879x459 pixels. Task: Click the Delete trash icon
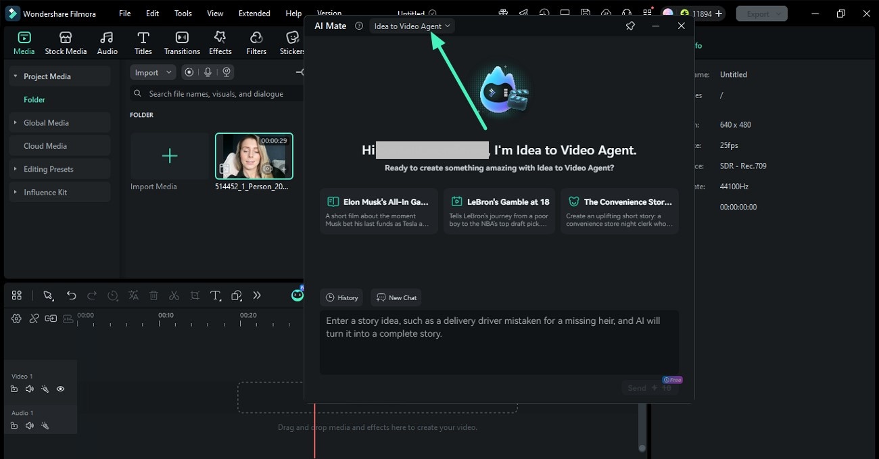(153, 295)
